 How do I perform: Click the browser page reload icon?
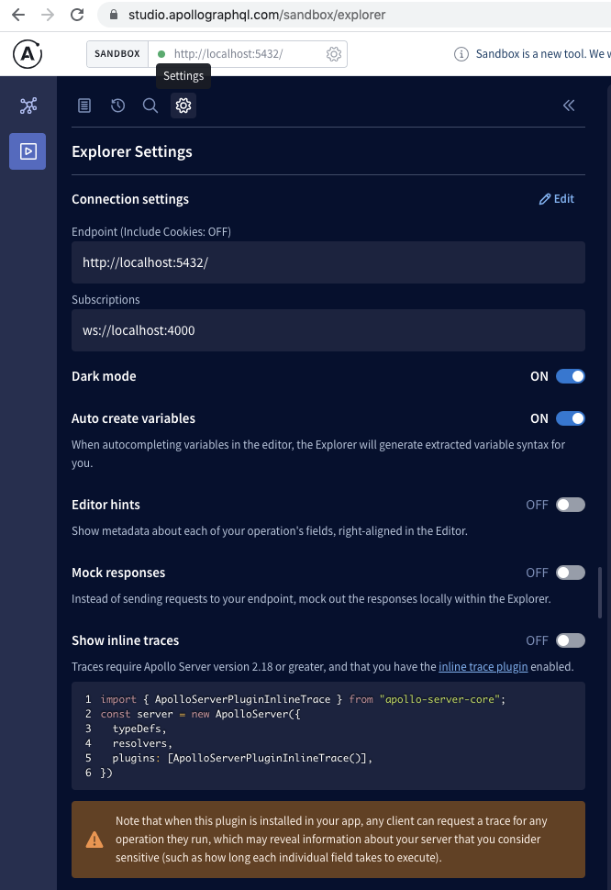(x=76, y=15)
